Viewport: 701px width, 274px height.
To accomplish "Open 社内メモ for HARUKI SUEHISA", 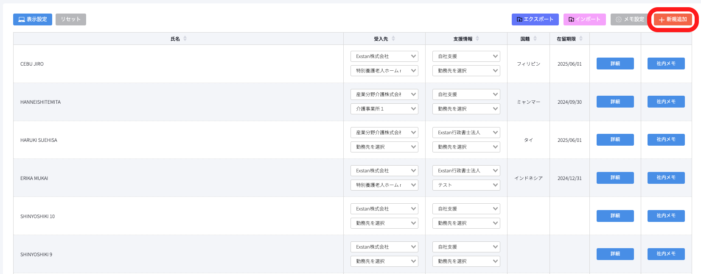I will point(666,140).
